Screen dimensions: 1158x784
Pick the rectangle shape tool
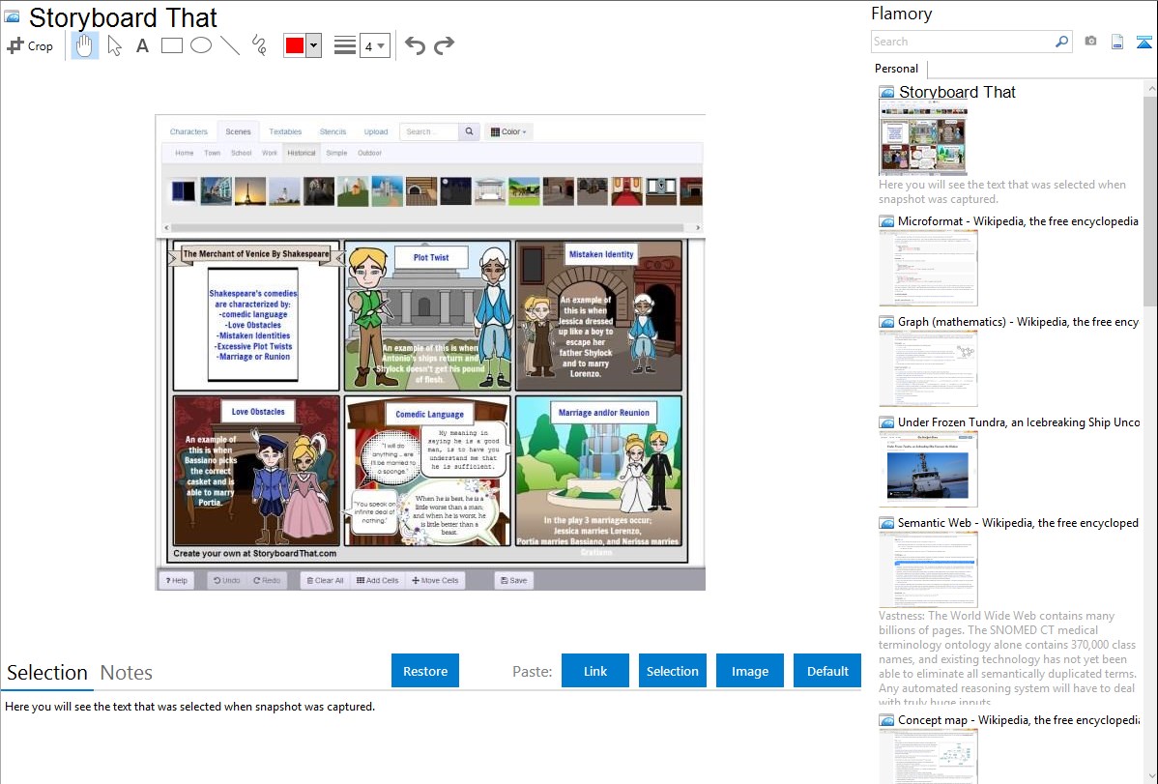point(172,45)
